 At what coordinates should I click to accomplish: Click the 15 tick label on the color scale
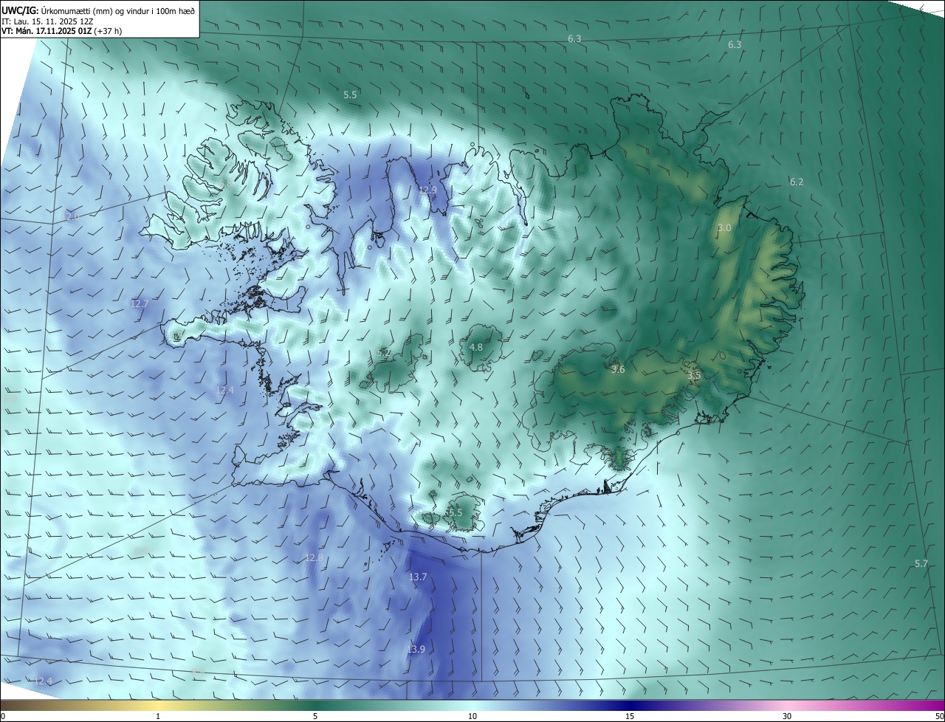pyautogui.click(x=630, y=716)
